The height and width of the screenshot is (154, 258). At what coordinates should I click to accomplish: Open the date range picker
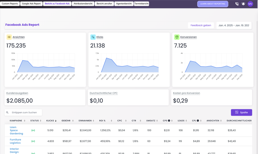pyautogui.click(x=234, y=25)
